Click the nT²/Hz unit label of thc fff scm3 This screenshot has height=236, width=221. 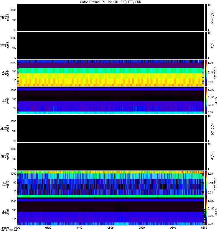(x=212, y=156)
